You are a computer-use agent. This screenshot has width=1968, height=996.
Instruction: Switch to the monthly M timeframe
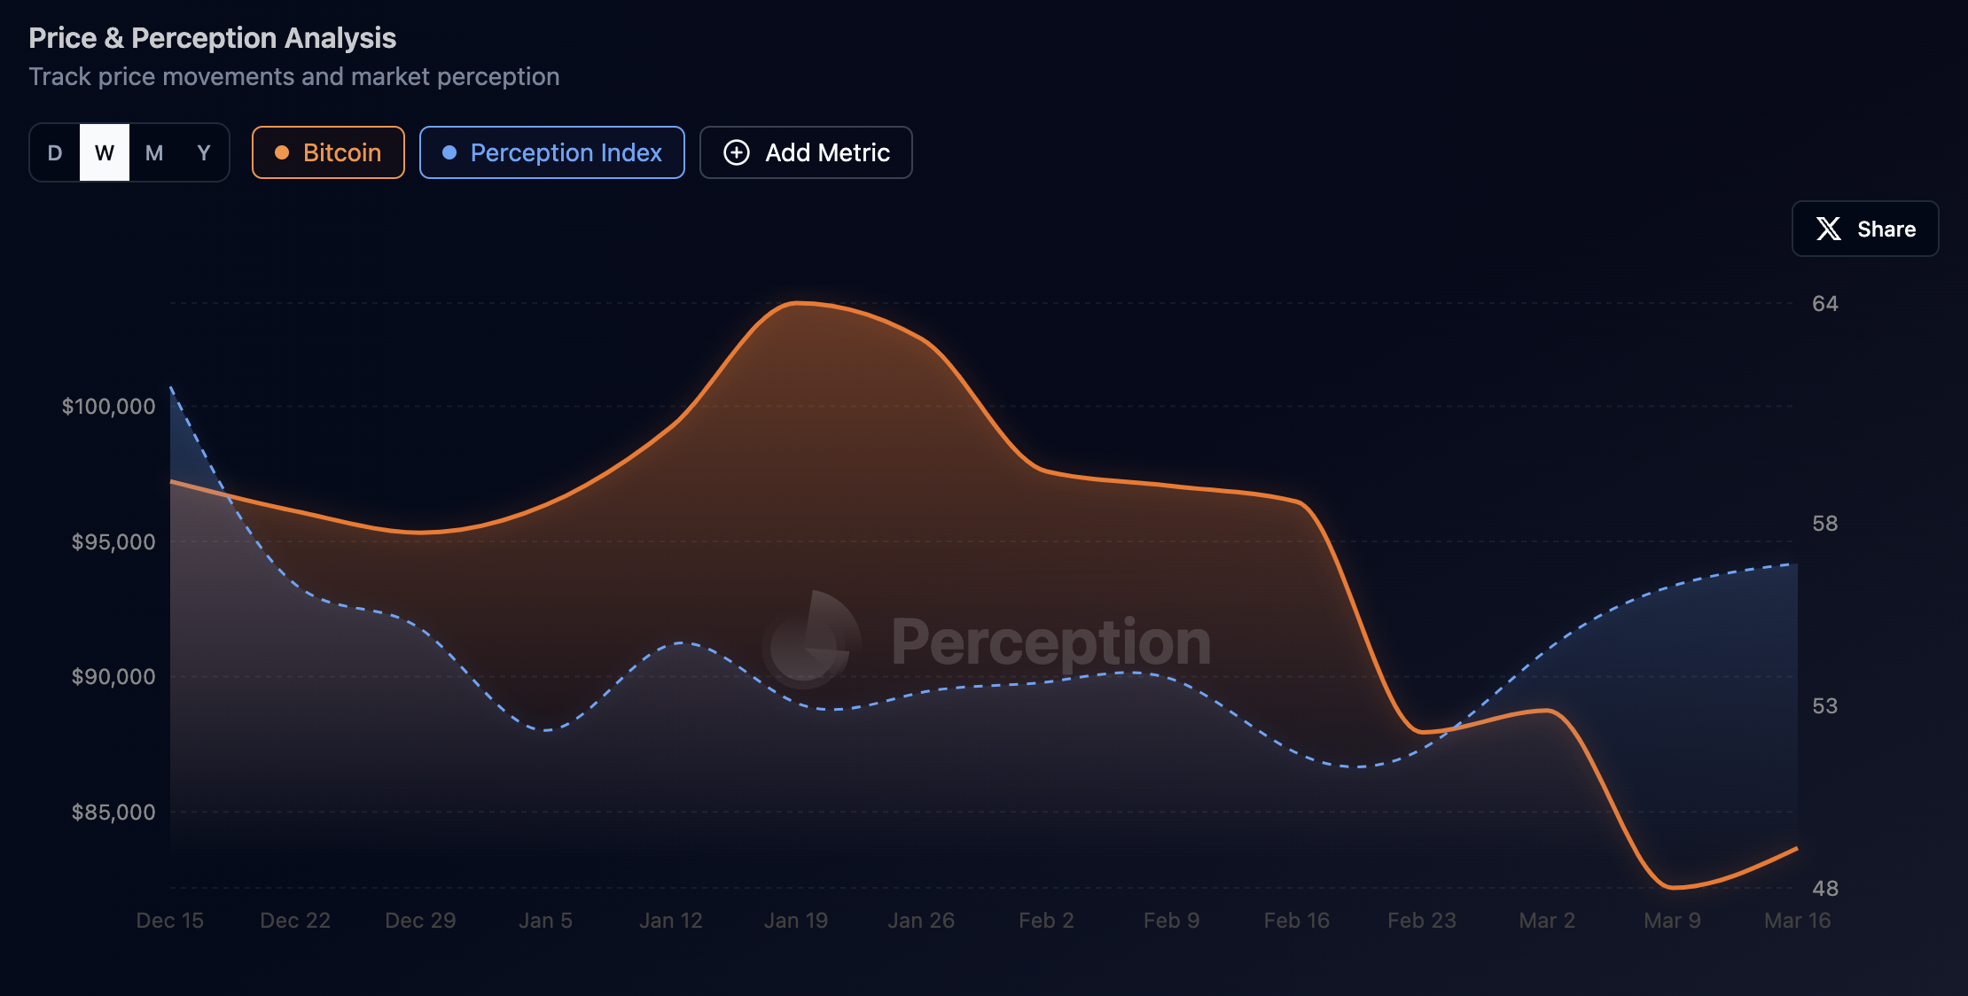154,152
